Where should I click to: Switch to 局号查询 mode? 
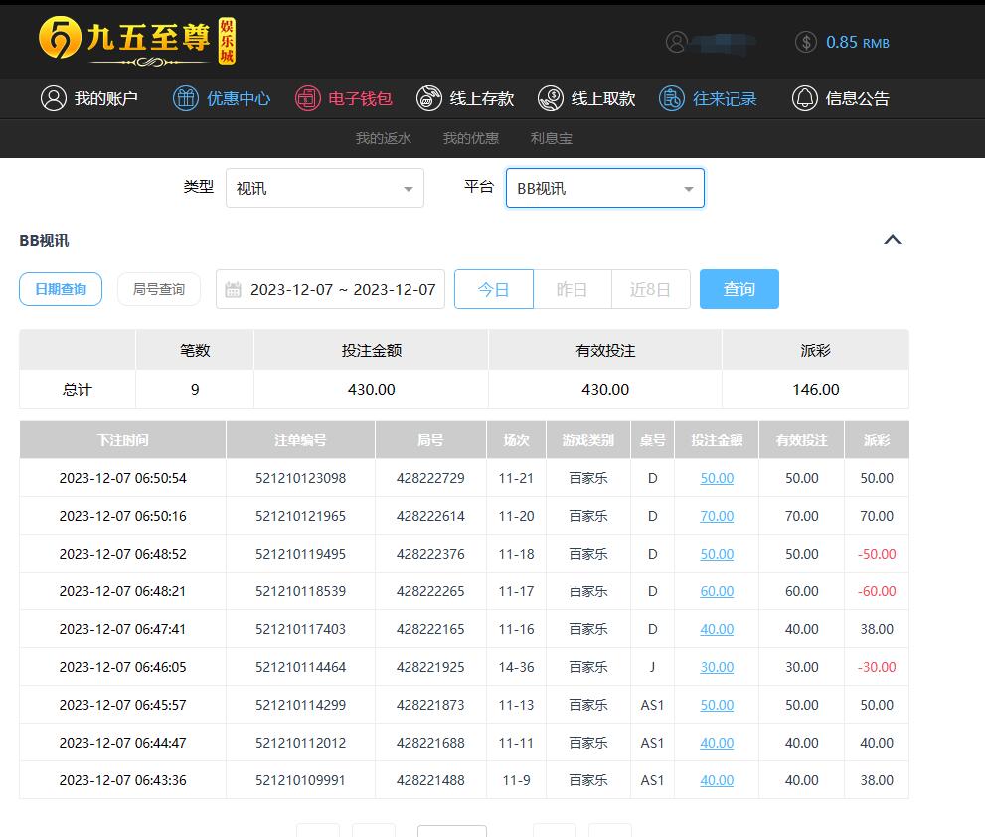(159, 289)
